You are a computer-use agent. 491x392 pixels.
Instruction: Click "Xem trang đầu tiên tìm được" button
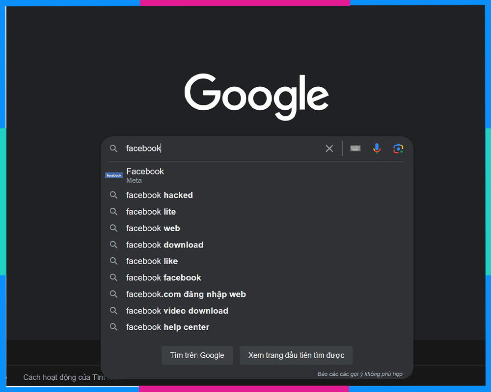296,355
